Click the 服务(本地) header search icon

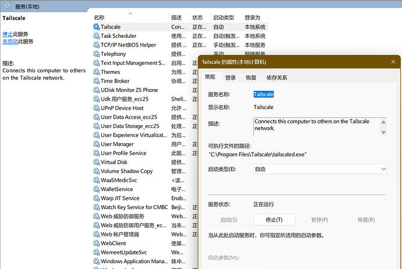(x=8, y=6)
